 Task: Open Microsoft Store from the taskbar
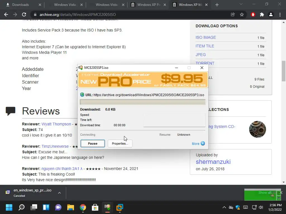point(95,207)
